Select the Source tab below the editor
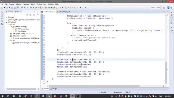This screenshot has height=98, width=174. [45, 89]
